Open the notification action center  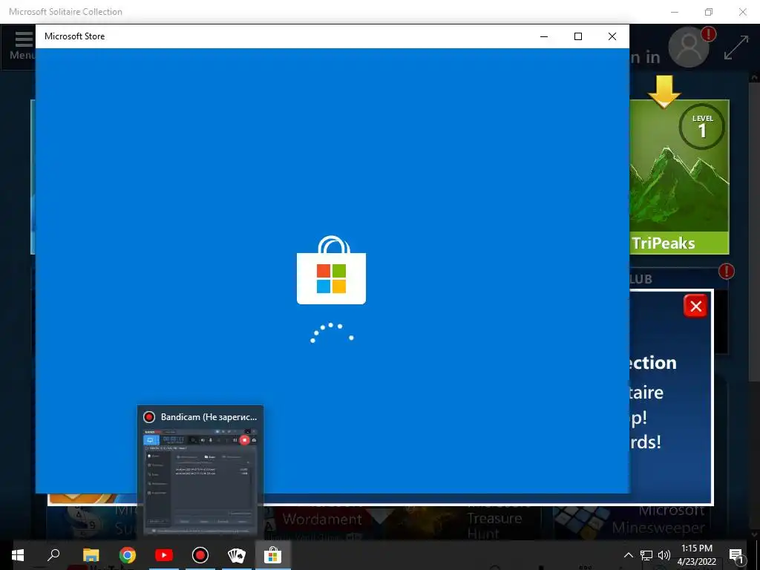pyautogui.click(x=736, y=555)
